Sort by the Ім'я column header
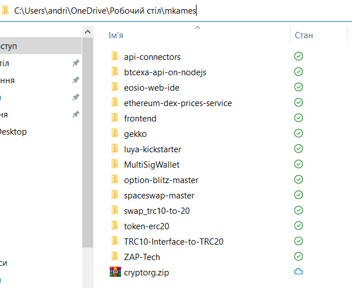Screen dimensions: 352x288 pos(116,35)
